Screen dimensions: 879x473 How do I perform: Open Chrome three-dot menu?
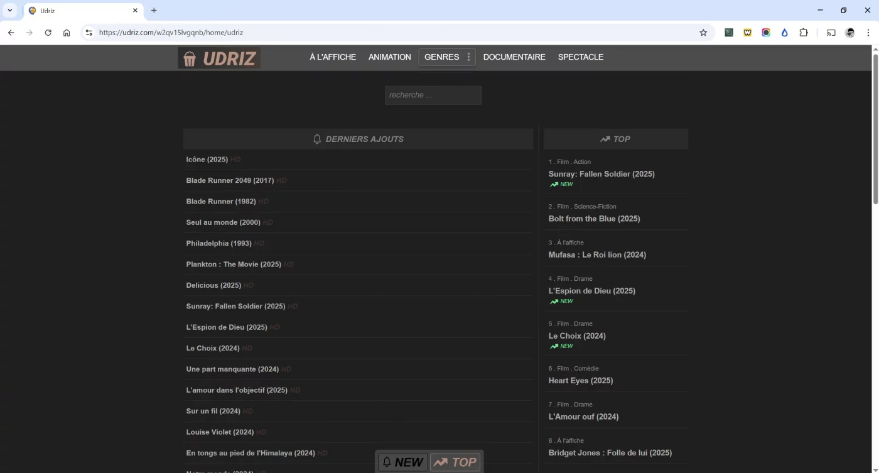point(868,33)
